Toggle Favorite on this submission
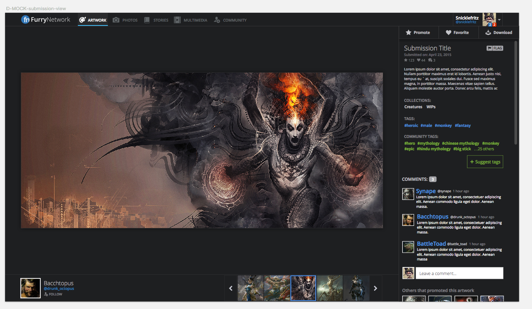This screenshot has width=532, height=309. 457,33
